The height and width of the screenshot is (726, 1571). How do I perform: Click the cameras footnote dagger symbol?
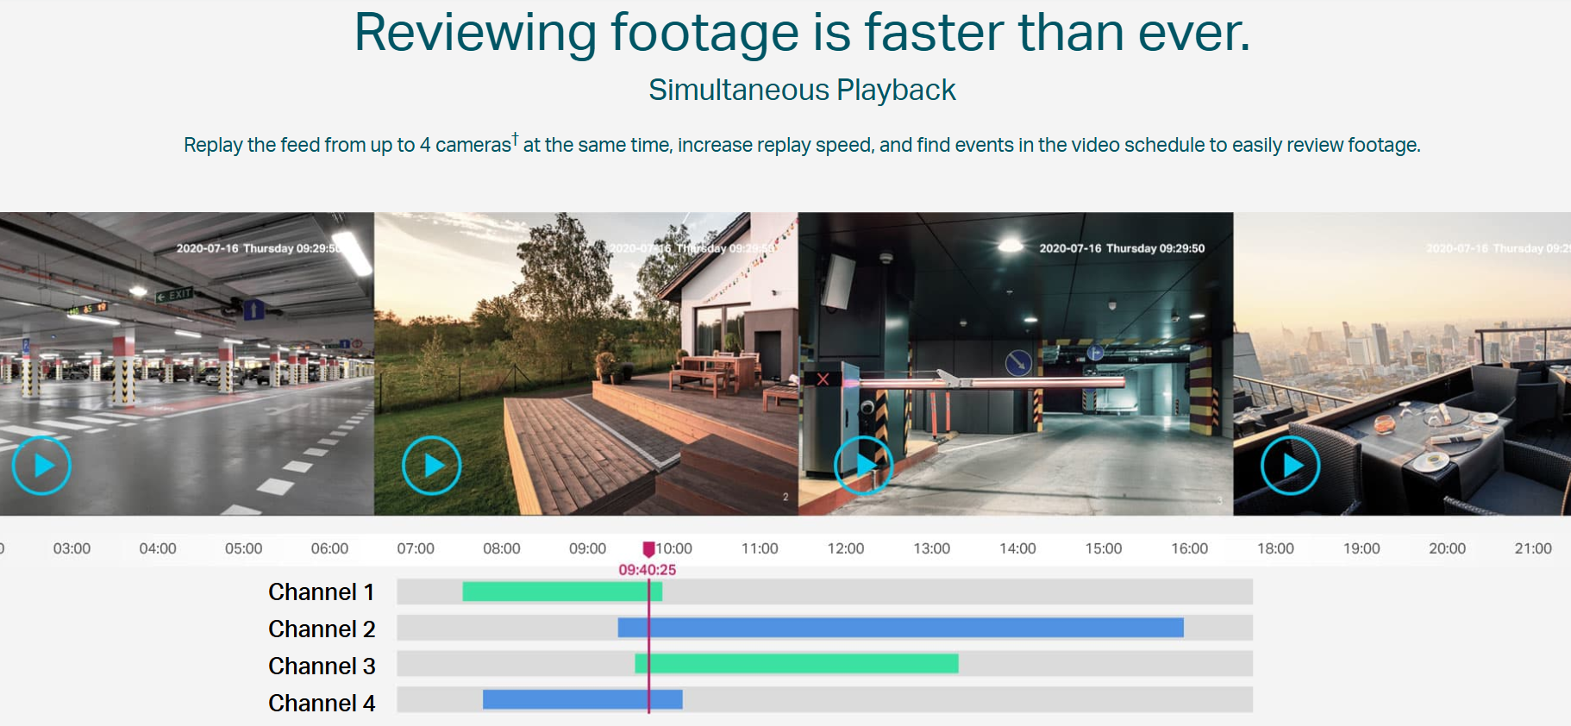pyautogui.click(x=515, y=138)
